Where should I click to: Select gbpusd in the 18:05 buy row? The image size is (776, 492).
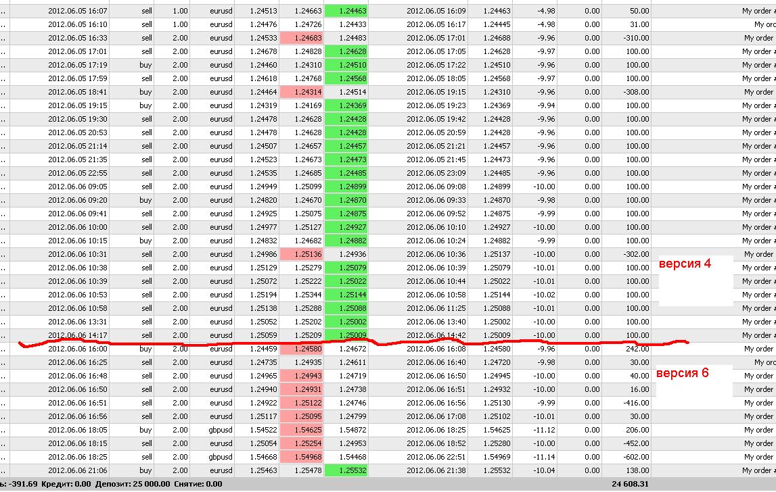click(221, 430)
